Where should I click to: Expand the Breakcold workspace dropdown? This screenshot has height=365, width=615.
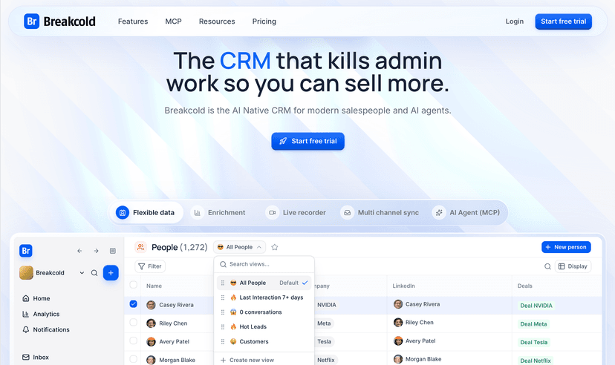82,273
